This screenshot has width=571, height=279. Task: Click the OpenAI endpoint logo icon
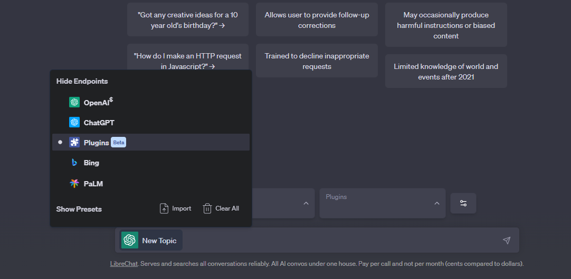coord(74,102)
